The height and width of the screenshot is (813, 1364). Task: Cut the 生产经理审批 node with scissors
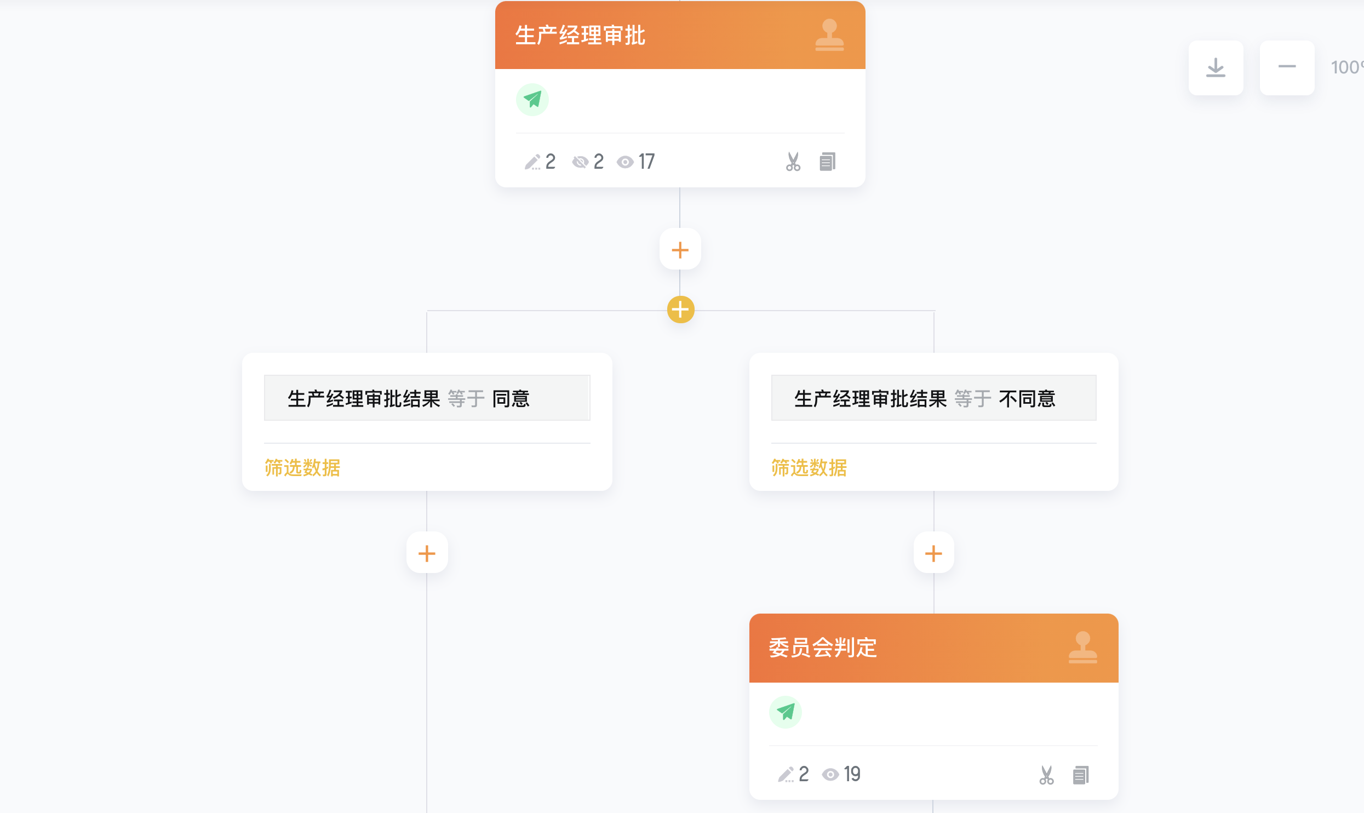pos(793,162)
